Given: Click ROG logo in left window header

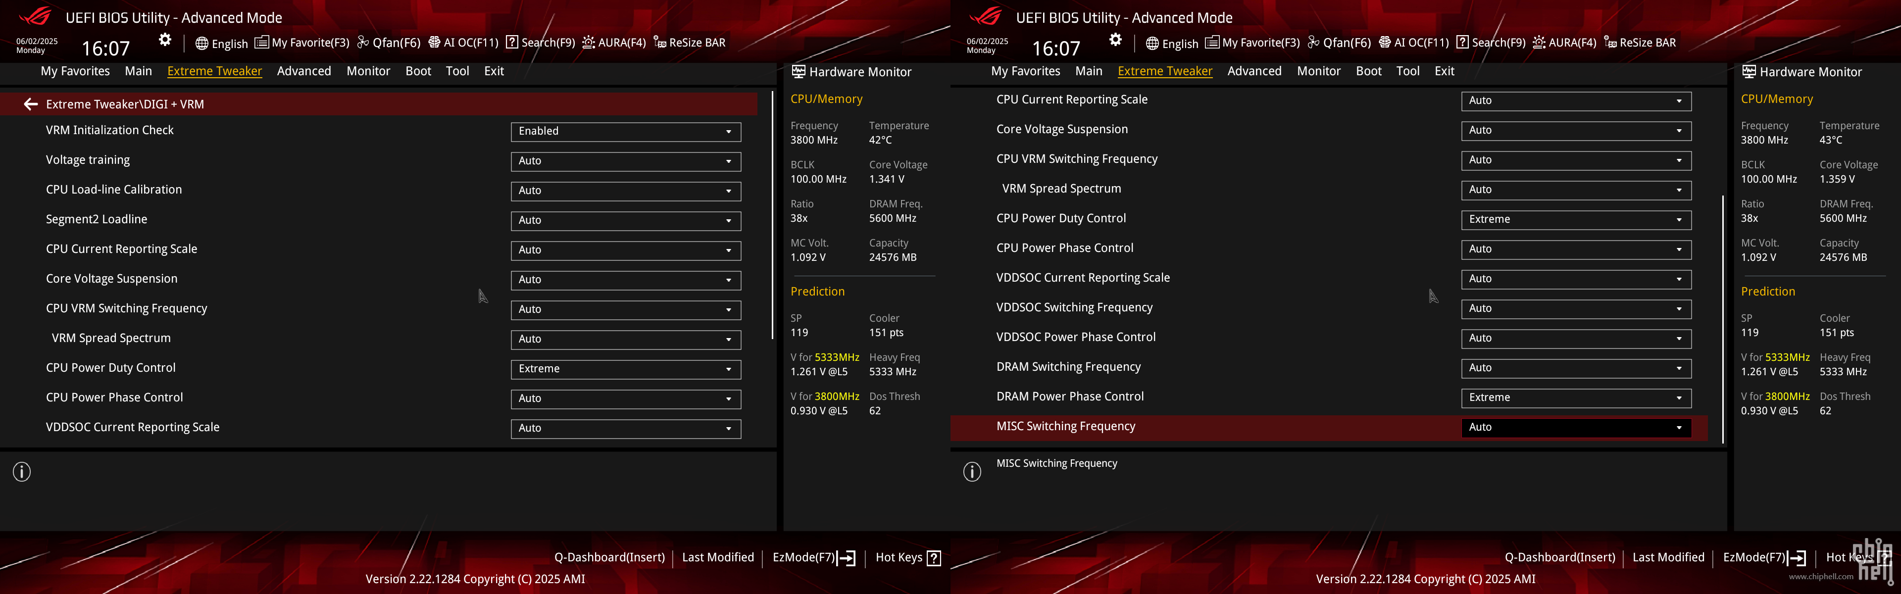Looking at the screenshot, I should click(x=36, y=16).
